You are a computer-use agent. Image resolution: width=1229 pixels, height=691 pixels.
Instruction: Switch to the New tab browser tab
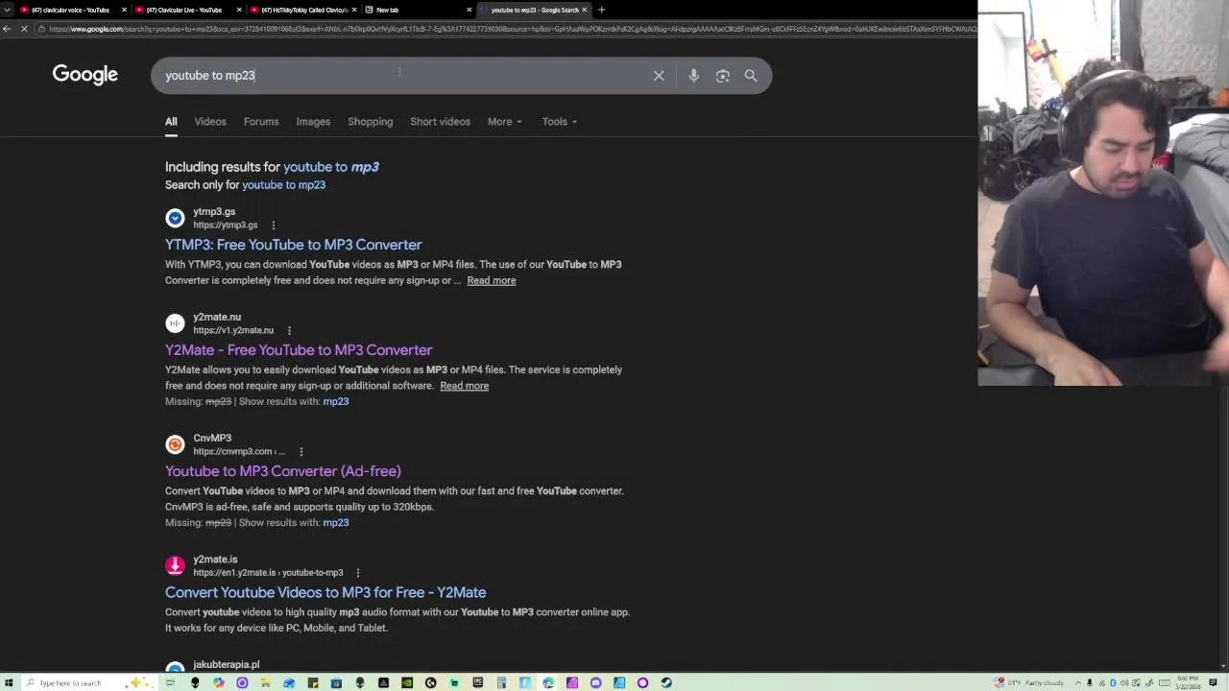point(418,10)
